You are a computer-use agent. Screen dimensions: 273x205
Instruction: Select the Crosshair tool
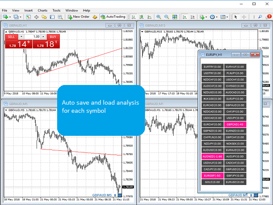click(244, 17)
